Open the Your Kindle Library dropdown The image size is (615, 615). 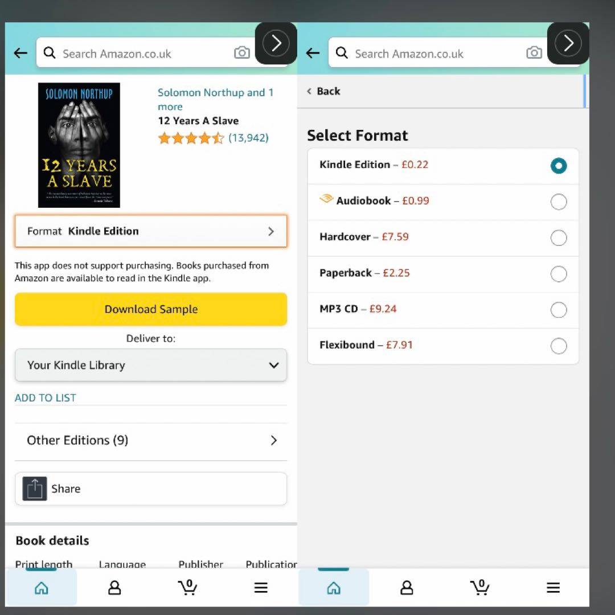point(151,365)
